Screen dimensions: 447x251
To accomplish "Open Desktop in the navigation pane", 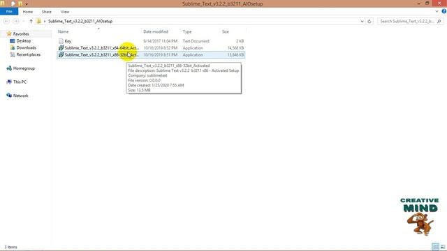I will pos(23,40).
